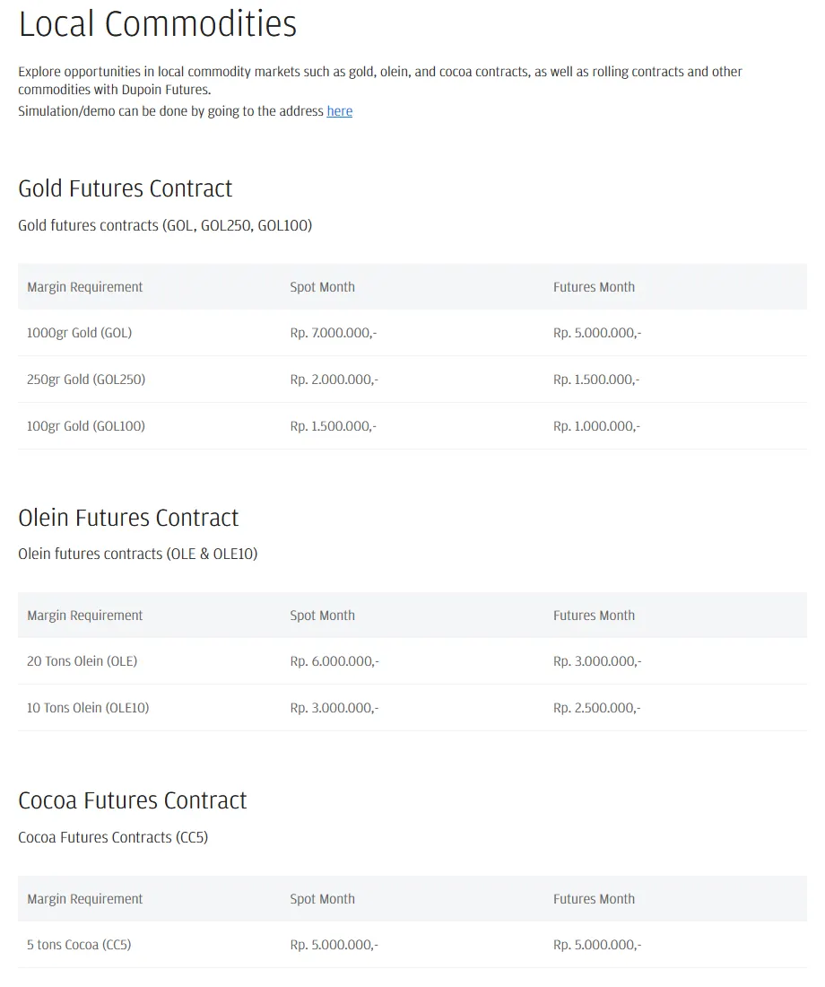
Task: Select the Olein Futures Contract heading
Action: coord(128,518)
